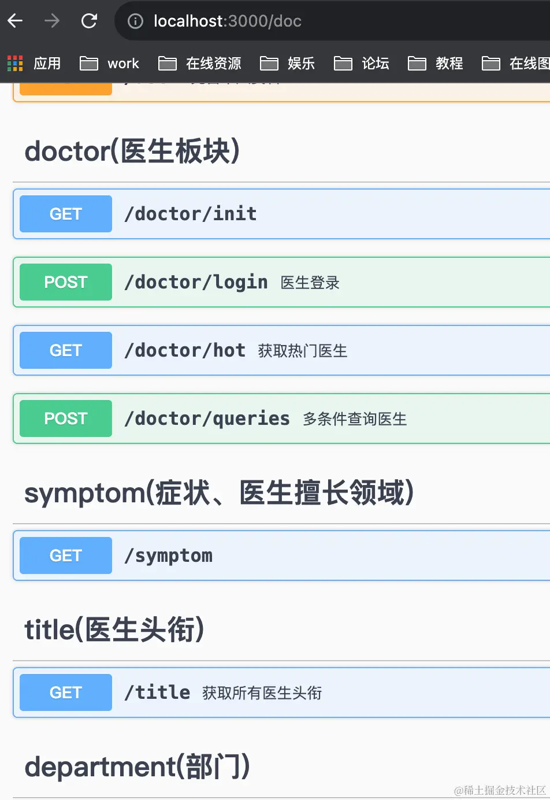Collapse the doctor(医生板块) section heading
The image size is (550, 800).
pos(132,151)
